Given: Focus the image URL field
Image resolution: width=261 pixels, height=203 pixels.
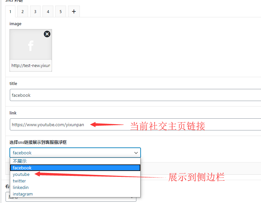Looking at the screenshot, I should pos(31,65).
